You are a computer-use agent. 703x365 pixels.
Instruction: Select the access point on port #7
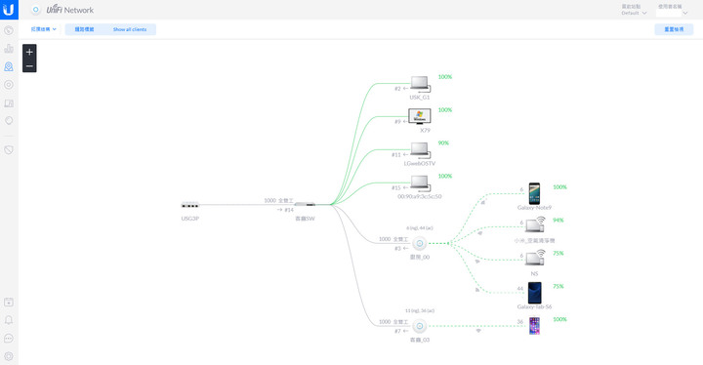click(420, 326)
